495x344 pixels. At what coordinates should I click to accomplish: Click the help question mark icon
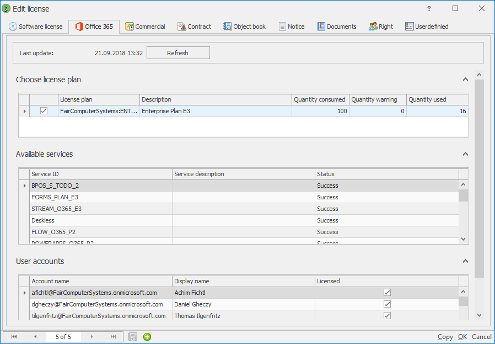429,8
